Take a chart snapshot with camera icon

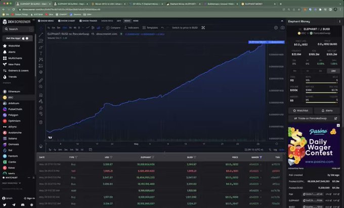[x=283, y=28]
